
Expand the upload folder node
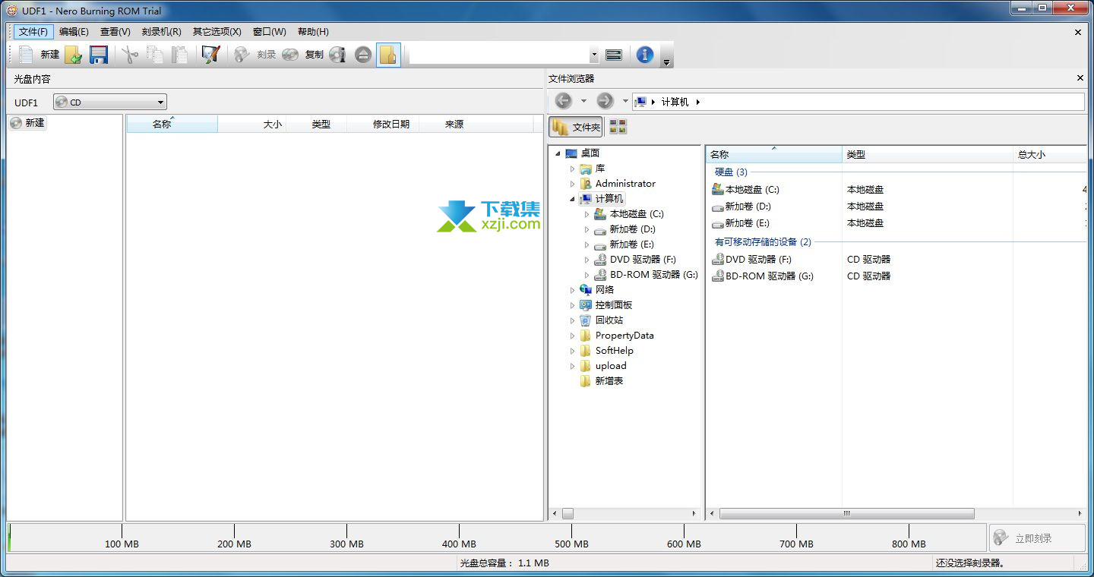pos(572,366)
